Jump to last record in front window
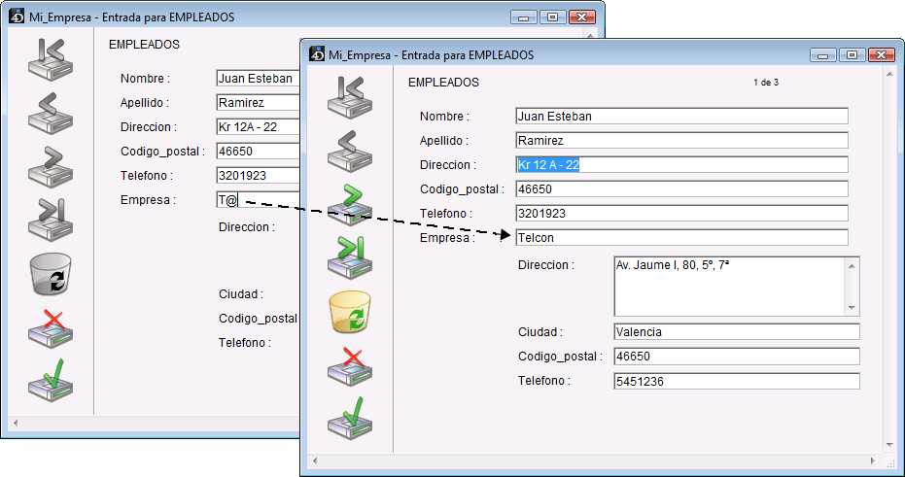Screen dimensions: 905x477 [350, 256]
